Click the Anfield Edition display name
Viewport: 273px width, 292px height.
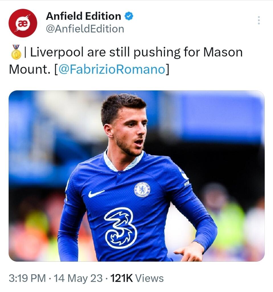[x=83, y=16]
